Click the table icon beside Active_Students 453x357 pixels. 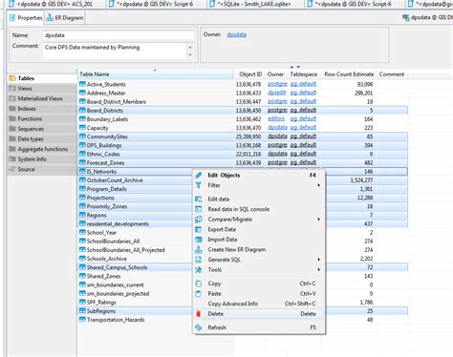82,84
